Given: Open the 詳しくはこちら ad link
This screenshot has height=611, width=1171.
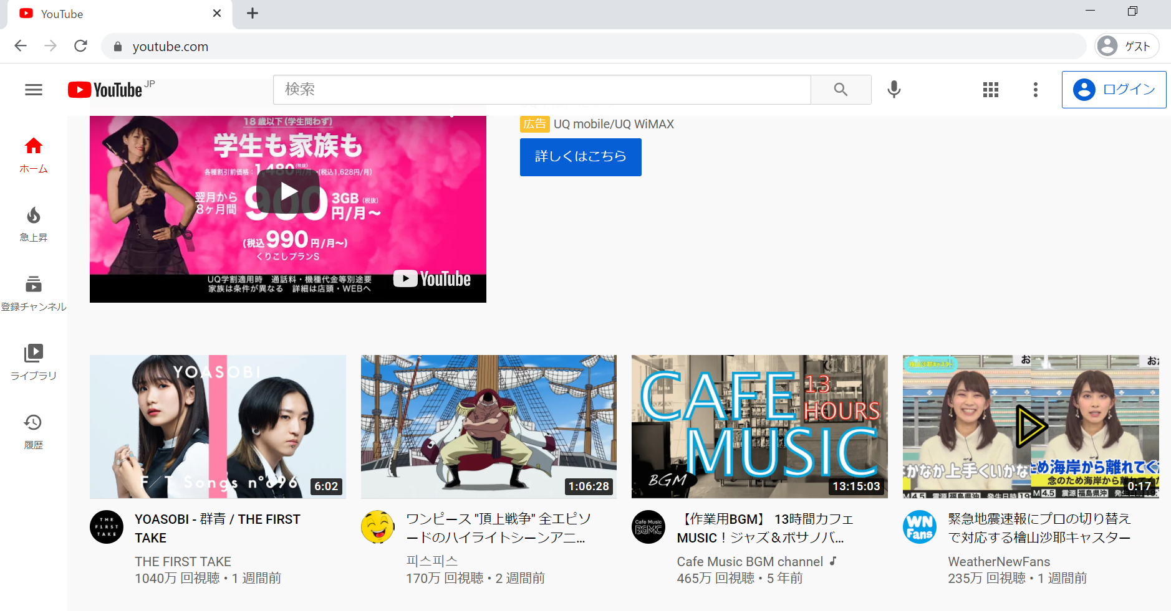Looking at the screenshot, I should click(580, 157).
